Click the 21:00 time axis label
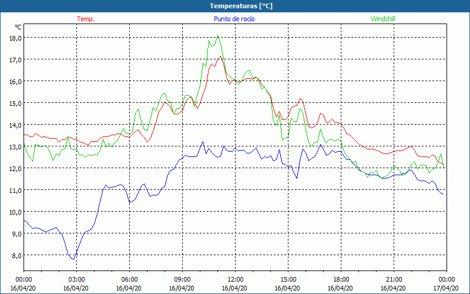470x294 pixels. tap(394, 280)
